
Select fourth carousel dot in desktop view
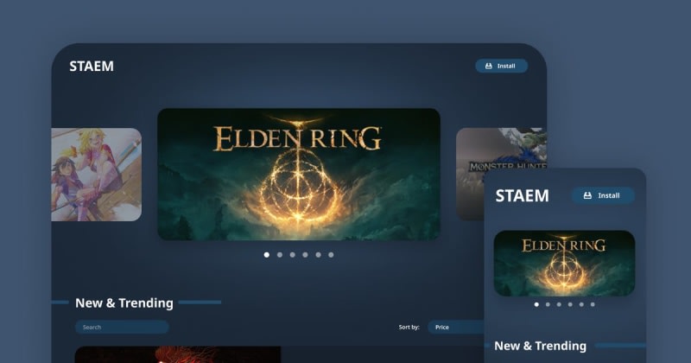tap(305, 254)
